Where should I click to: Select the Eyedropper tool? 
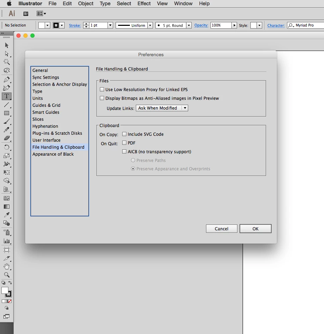point(7,215)
